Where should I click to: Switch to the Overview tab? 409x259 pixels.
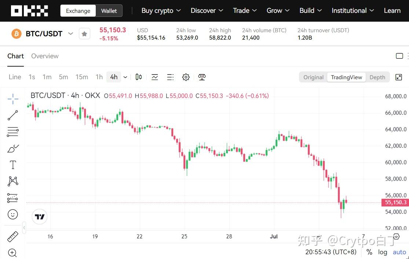coord(45,56)
